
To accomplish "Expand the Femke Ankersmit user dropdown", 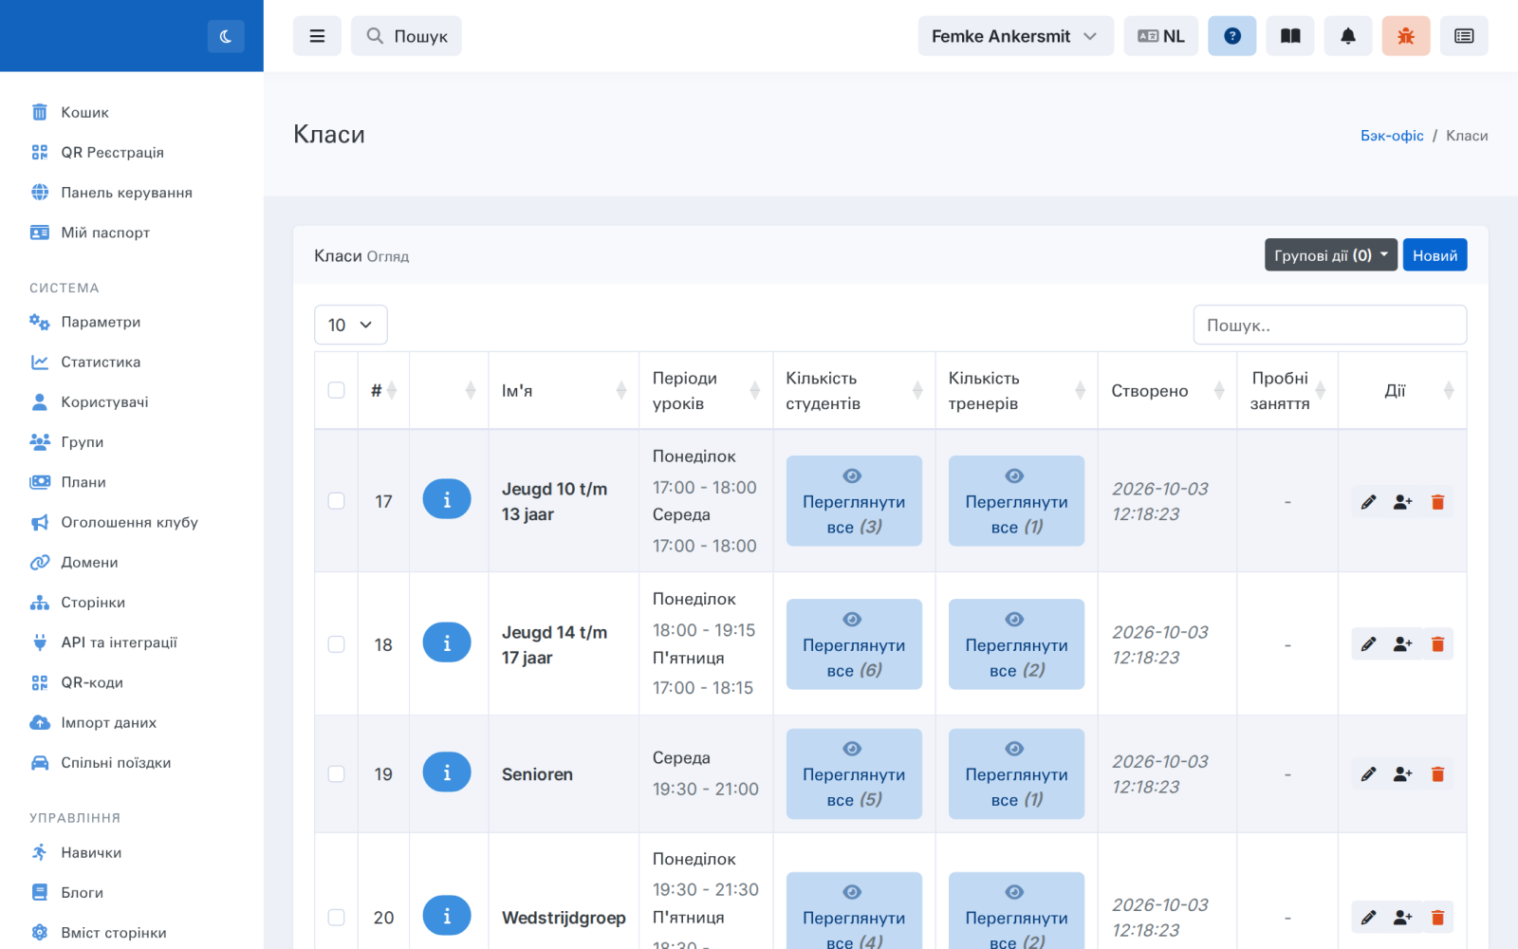I will pyautogui.click(x=1015, y=36).
